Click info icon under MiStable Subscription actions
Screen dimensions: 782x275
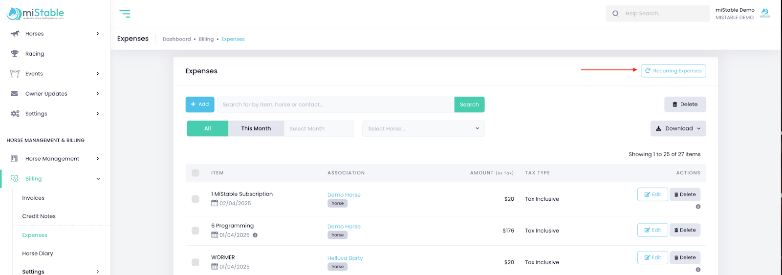698,207
